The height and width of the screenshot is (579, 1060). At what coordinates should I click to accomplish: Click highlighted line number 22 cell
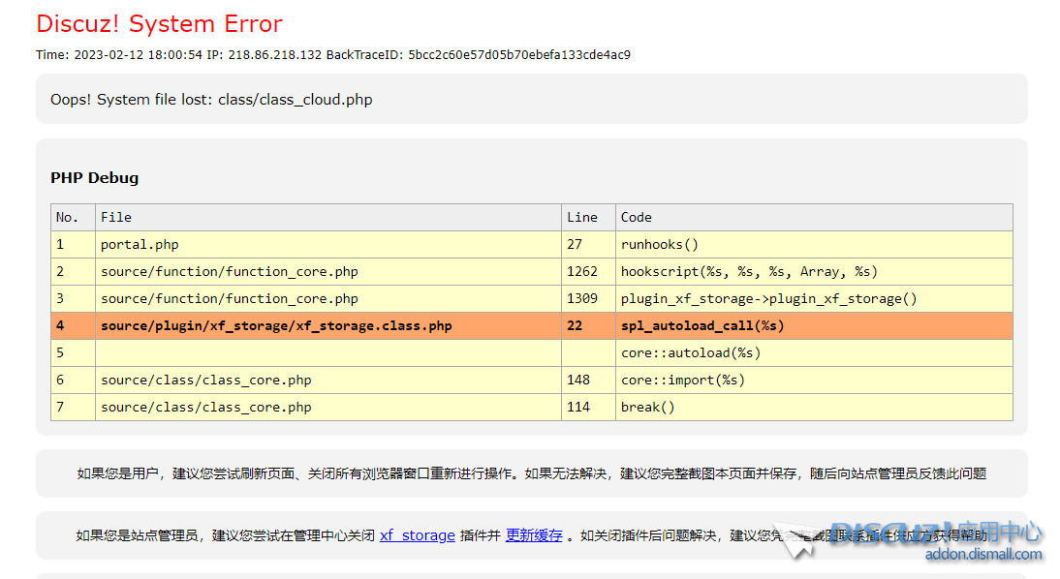tap(588, 325)
